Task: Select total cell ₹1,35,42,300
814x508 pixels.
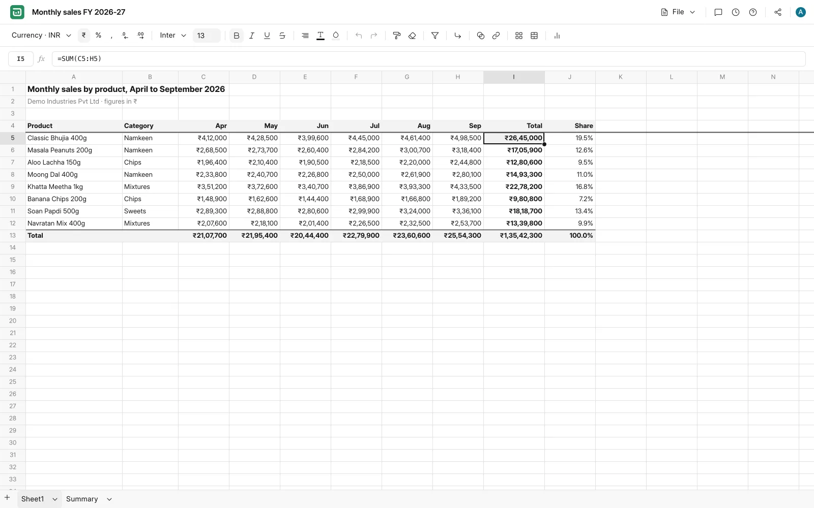Action: 514,236
